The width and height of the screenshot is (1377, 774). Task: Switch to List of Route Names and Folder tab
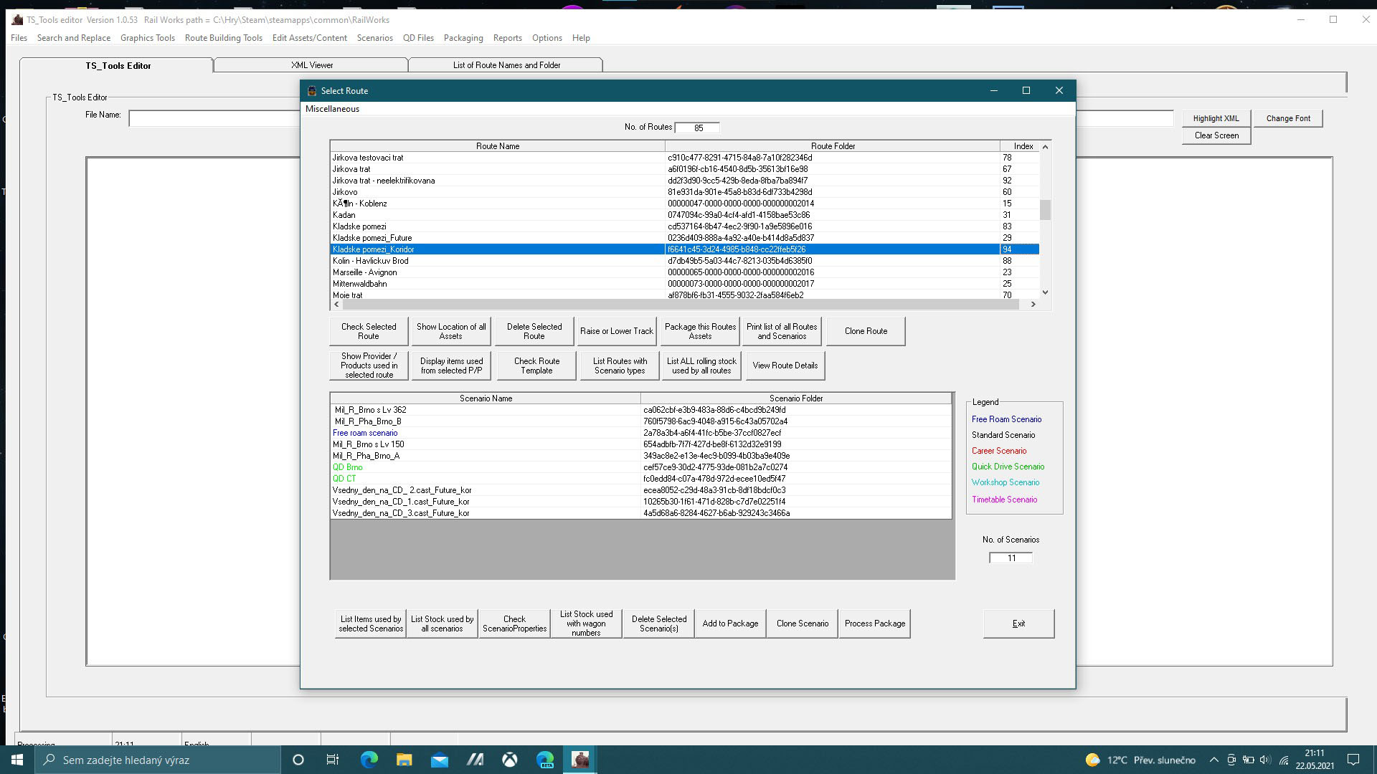tap(506, 65)
